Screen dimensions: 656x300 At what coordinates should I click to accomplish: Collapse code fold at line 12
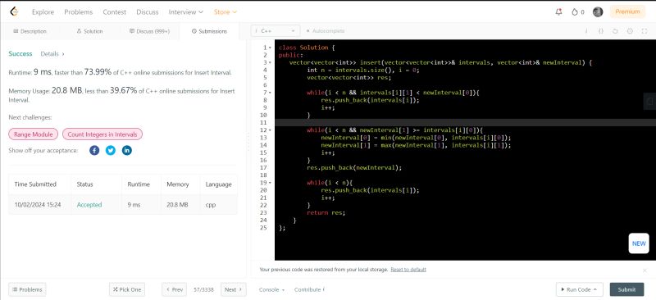click(x=270, y=130)
